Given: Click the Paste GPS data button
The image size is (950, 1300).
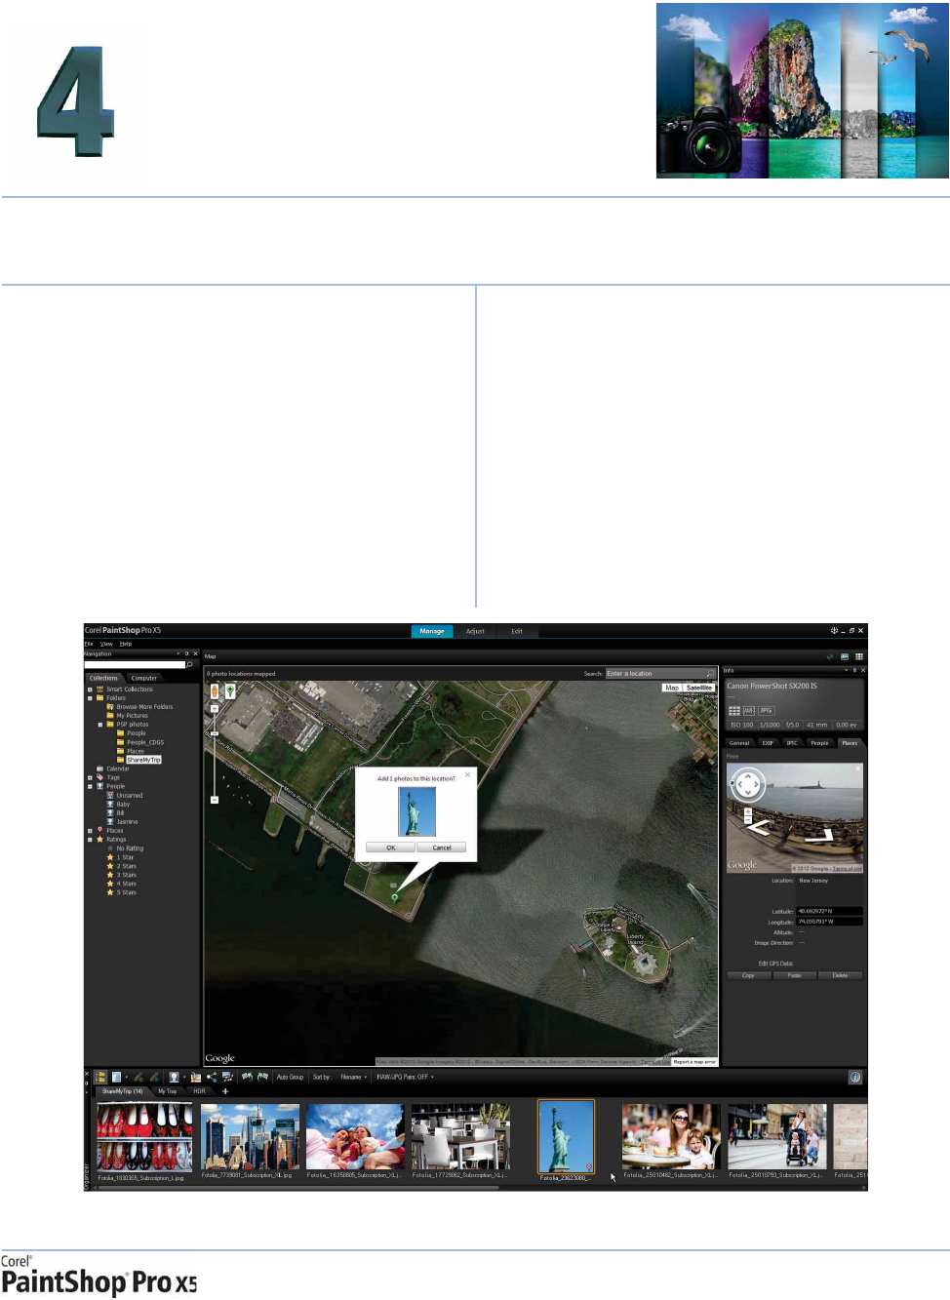Looking at the screenshot, I should [x=795, y=975].
